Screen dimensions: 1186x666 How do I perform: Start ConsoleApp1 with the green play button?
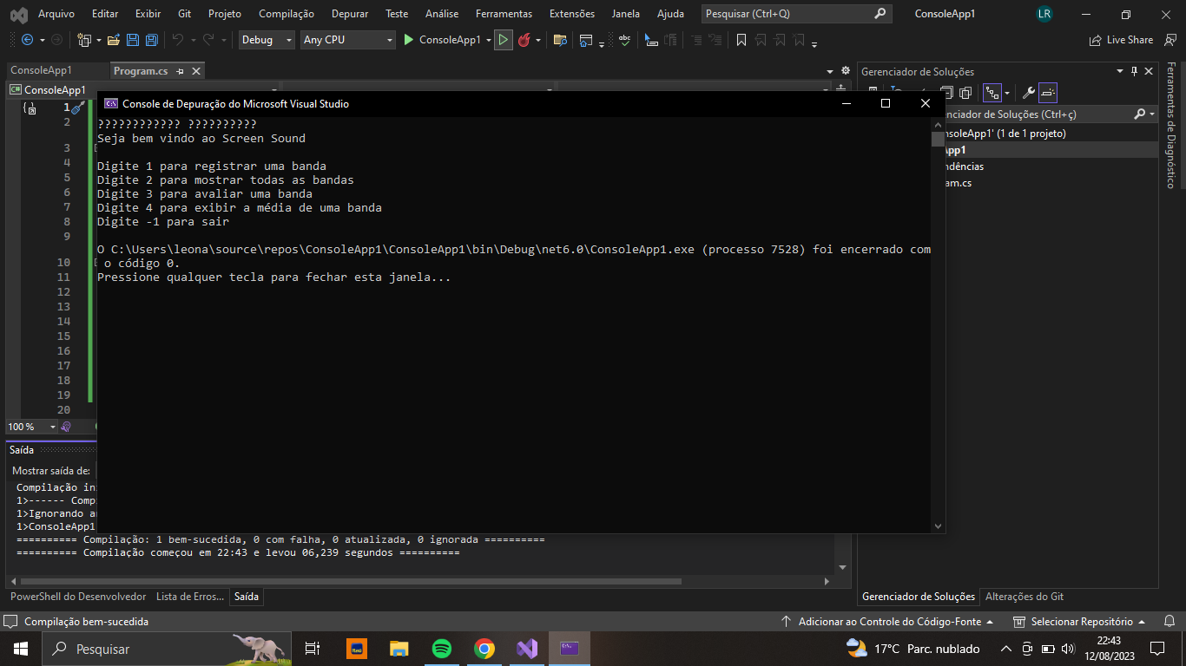(443, 40)
